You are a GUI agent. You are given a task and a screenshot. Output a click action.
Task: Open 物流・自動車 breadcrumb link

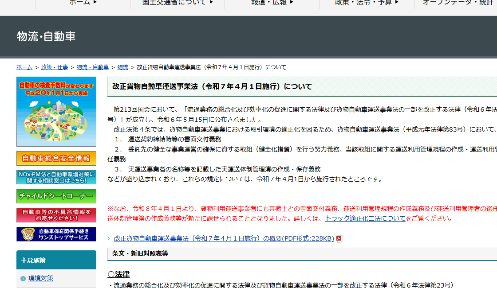[93, 67]
